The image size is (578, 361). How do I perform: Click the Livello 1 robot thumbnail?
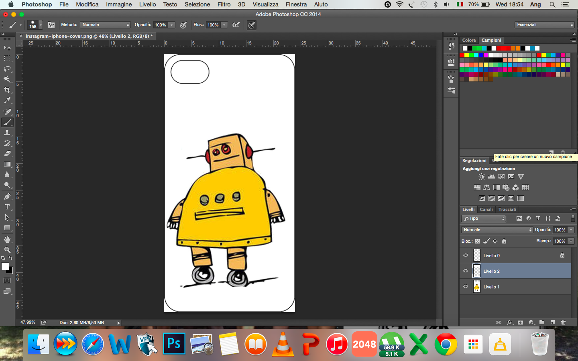pos(477,287)
